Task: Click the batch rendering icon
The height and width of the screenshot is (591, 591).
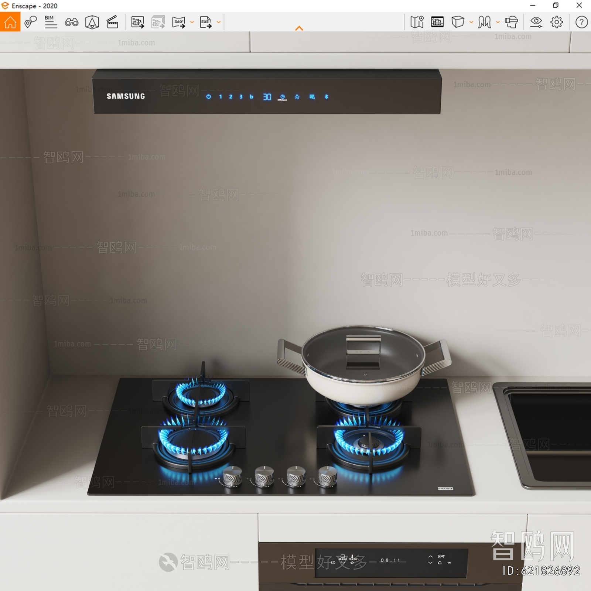Action: coord(158,22)
